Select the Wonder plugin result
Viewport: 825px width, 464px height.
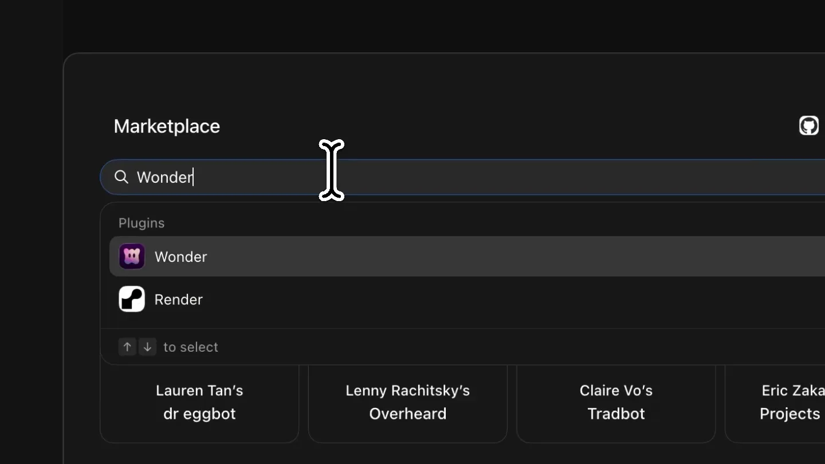[467, 257]
